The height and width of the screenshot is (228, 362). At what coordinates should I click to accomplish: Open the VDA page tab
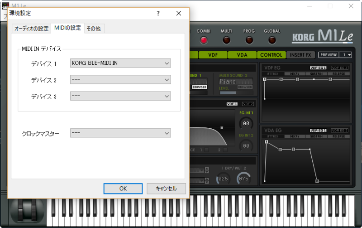[x=242, y=55]
